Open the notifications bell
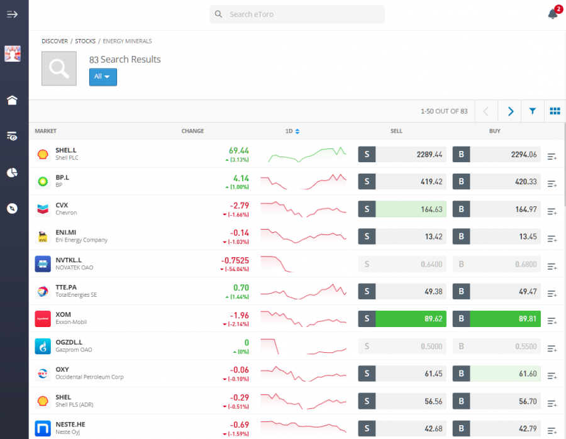This screenshot has width=566, height=439. click(x=553, y=14)
